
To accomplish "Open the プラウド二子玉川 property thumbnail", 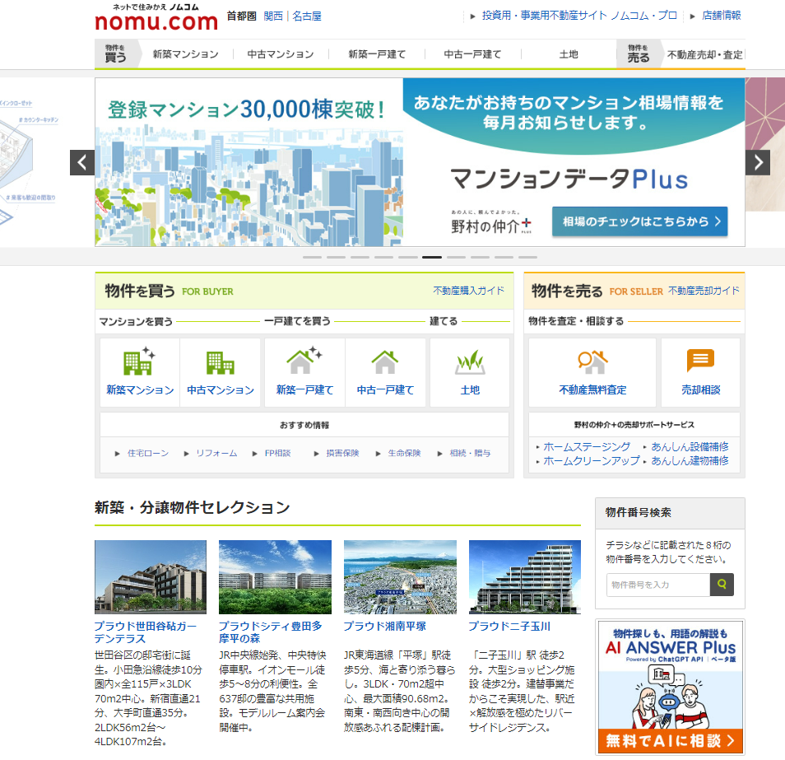I will [x=524, y=576].
